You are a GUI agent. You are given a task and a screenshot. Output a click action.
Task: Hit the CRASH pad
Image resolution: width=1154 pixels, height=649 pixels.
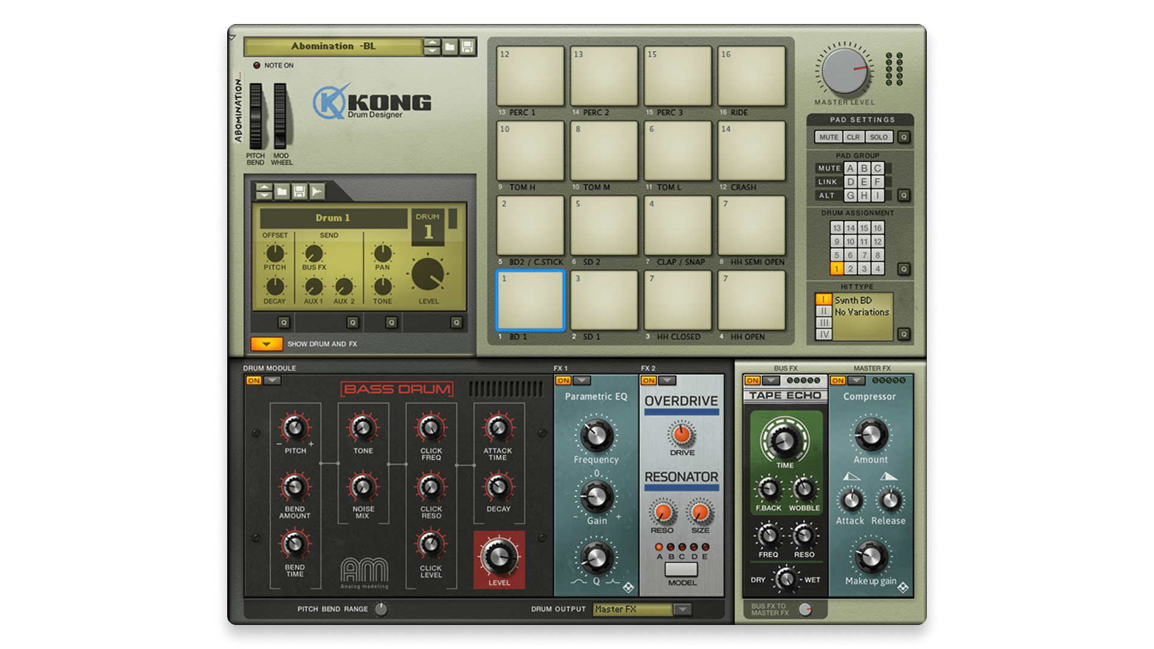point(751,151)
